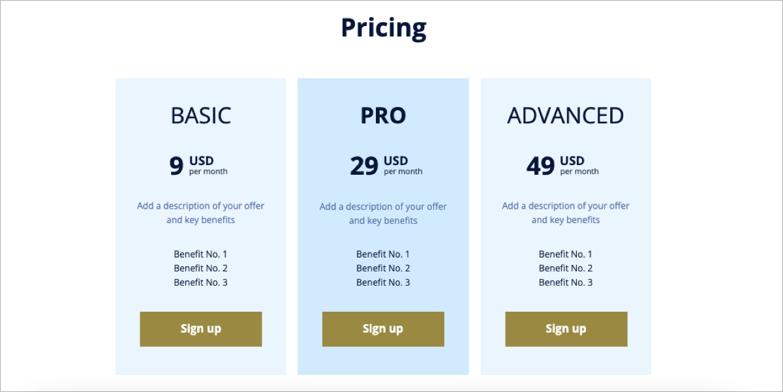
Task: Click the description text in PRO card
Action: click(x=383, y=213)
